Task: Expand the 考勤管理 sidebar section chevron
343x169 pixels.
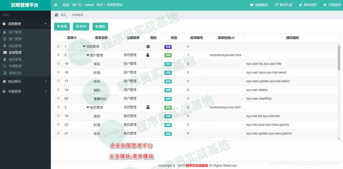Action: [46, 92]
